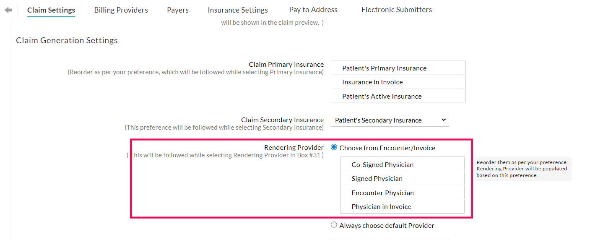Expand the Claim Secondary Insurance dropdown
This screenshot has width=590, height=240.
click(390, 120)
